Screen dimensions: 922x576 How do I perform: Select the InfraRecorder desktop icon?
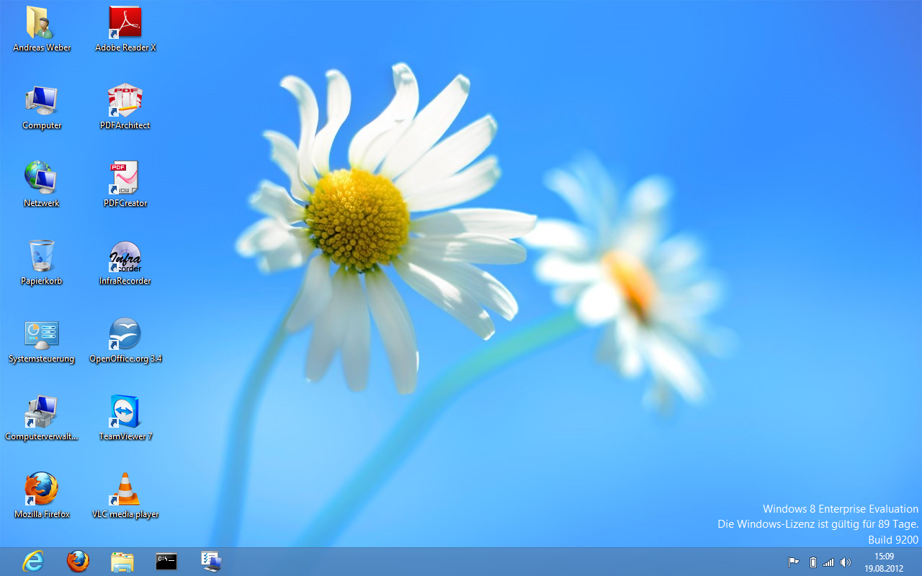[x=125, y=256]
